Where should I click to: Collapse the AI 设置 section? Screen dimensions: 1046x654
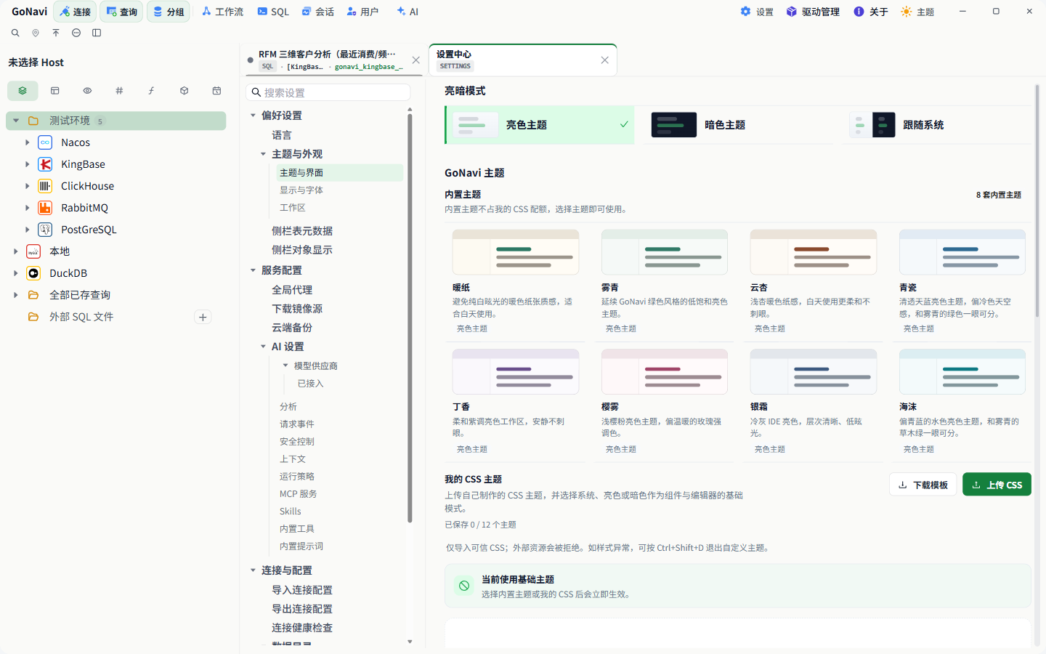click(263, 347)
